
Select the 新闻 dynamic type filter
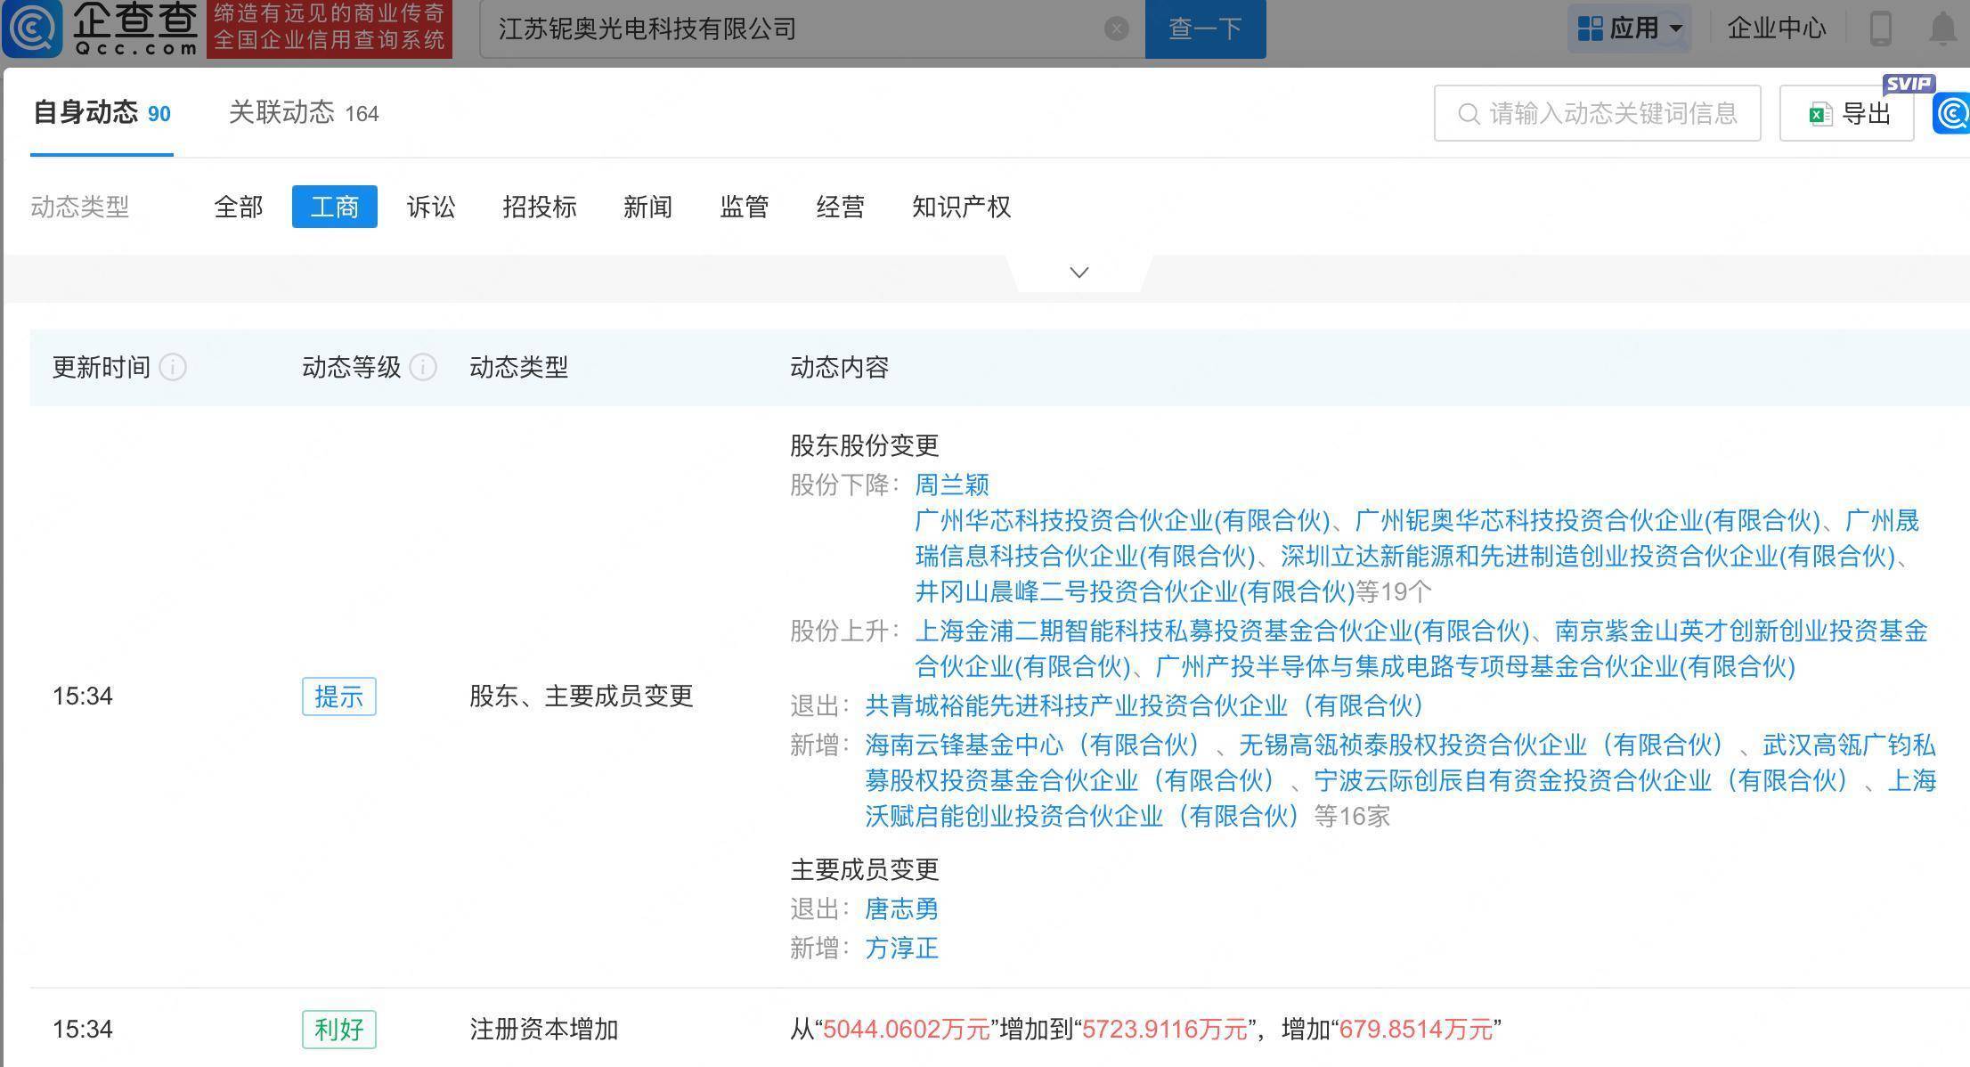click(647, 207)
